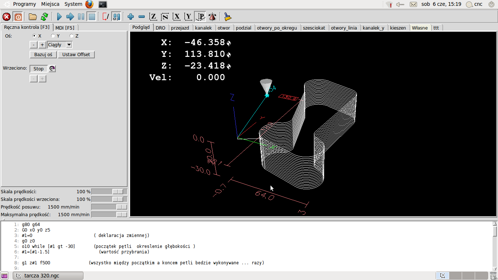Open the kanalek_y tab
Image resolution: width=498 pixels, height=280 pixels.
pyautogui.click(x=374, y=28)
